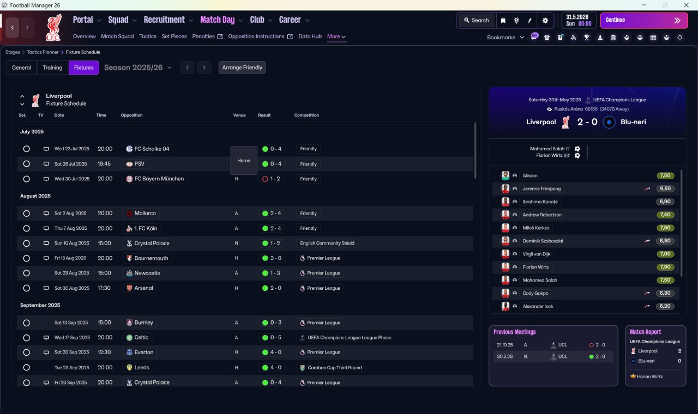
Task: Click the coins finances bookmark icon
Action: coord(613,38)
